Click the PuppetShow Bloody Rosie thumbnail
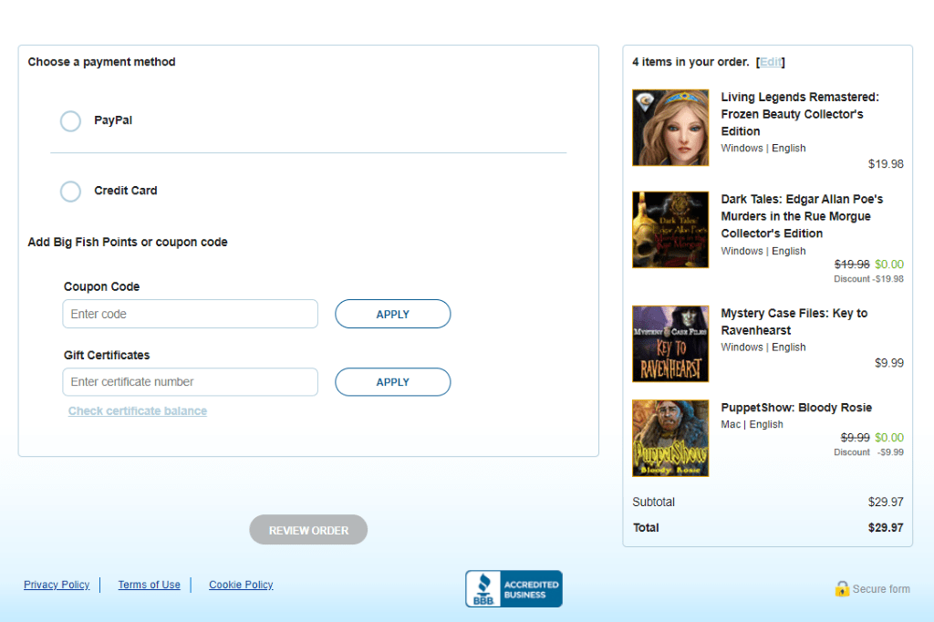 click(x=670, y=438)
